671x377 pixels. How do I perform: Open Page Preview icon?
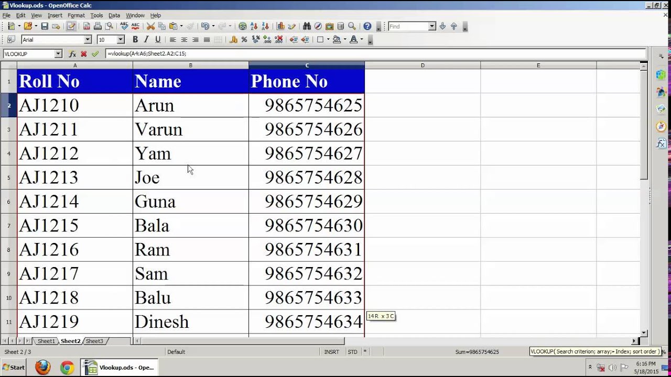pyautogui.click(x=109, y=26)
